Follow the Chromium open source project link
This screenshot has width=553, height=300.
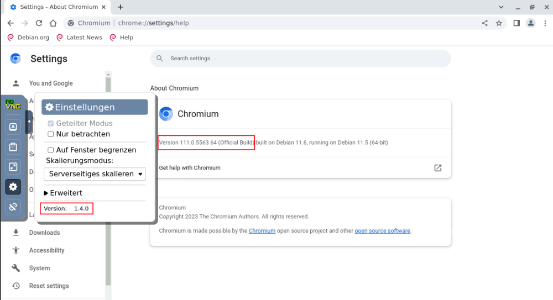pos(262,230)
